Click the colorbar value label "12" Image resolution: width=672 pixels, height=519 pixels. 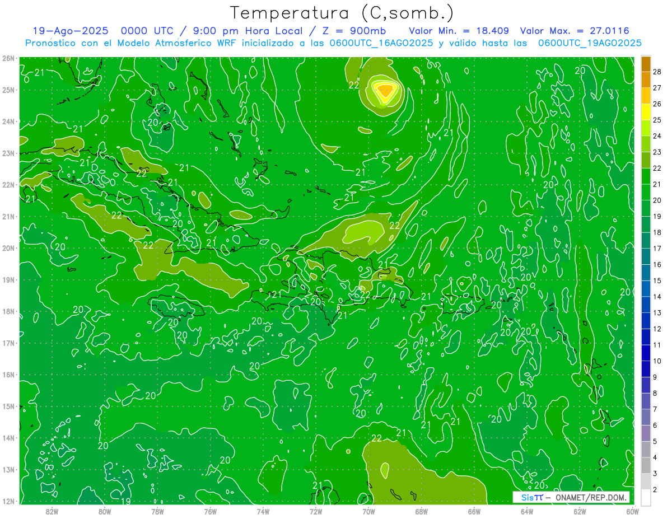click(657, 329)
